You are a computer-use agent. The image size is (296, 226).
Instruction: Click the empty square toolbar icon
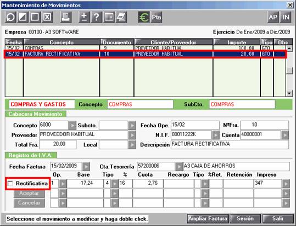pos(35,17)
